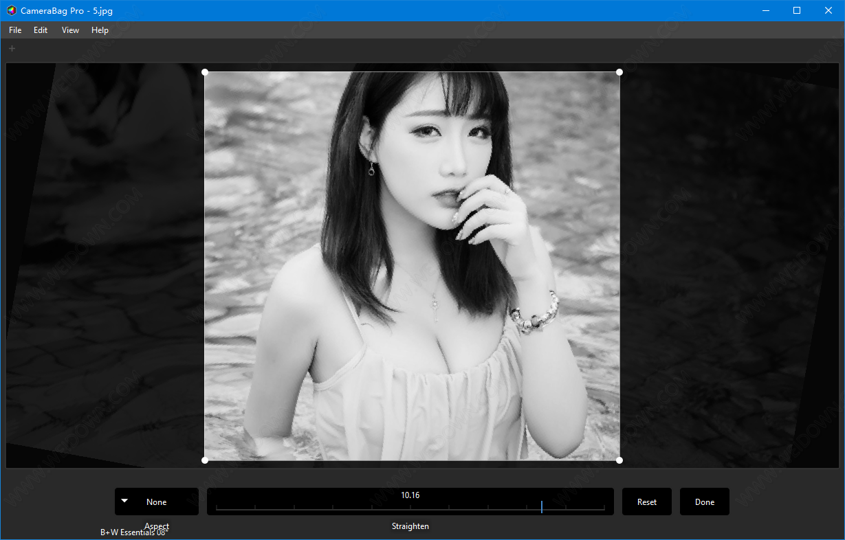Expand the Aspect ratio dropdown

tap(157, 502)
